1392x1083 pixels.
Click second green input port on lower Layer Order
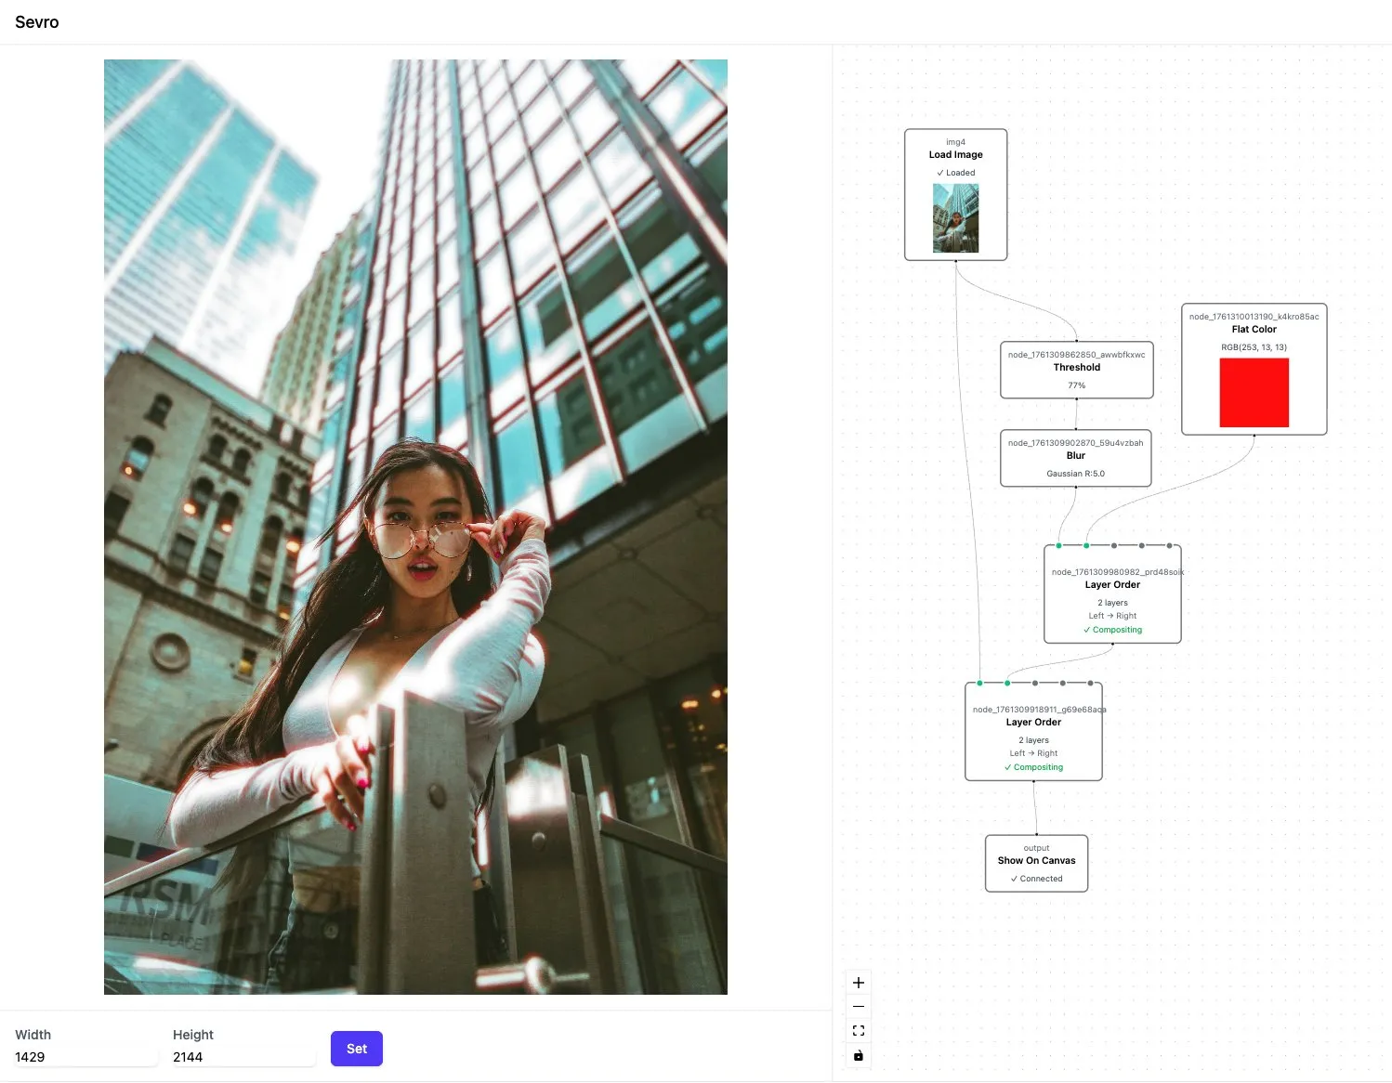1007,683
